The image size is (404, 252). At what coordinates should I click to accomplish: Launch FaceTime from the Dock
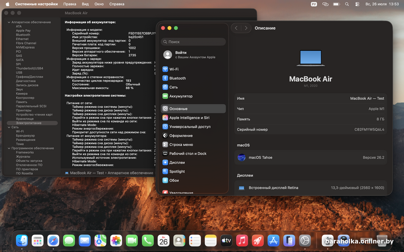[132, 241]
